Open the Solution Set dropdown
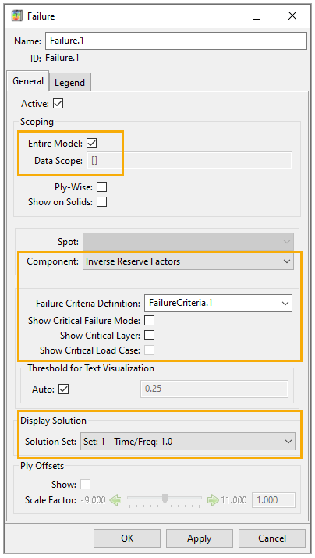This screenshot has height=558, width=315. (188, 442)
